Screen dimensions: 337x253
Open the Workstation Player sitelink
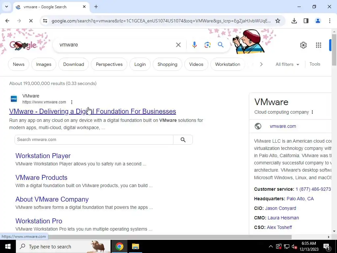click(43, 156)
